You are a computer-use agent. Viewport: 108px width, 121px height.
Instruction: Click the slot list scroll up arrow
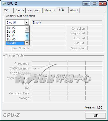coord(27,28)
